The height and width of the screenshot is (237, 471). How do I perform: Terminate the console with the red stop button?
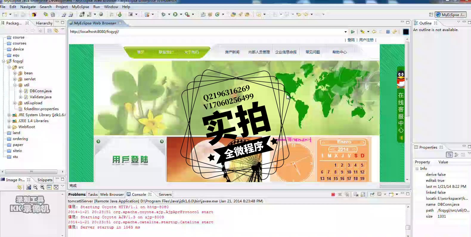[x=333, y=194]
